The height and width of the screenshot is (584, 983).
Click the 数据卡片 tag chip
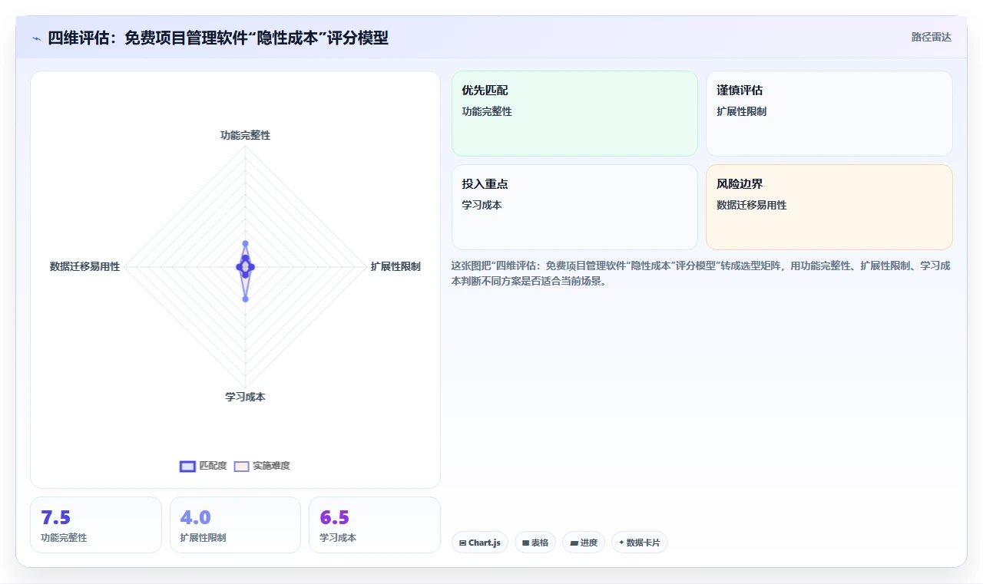point(639,543)
